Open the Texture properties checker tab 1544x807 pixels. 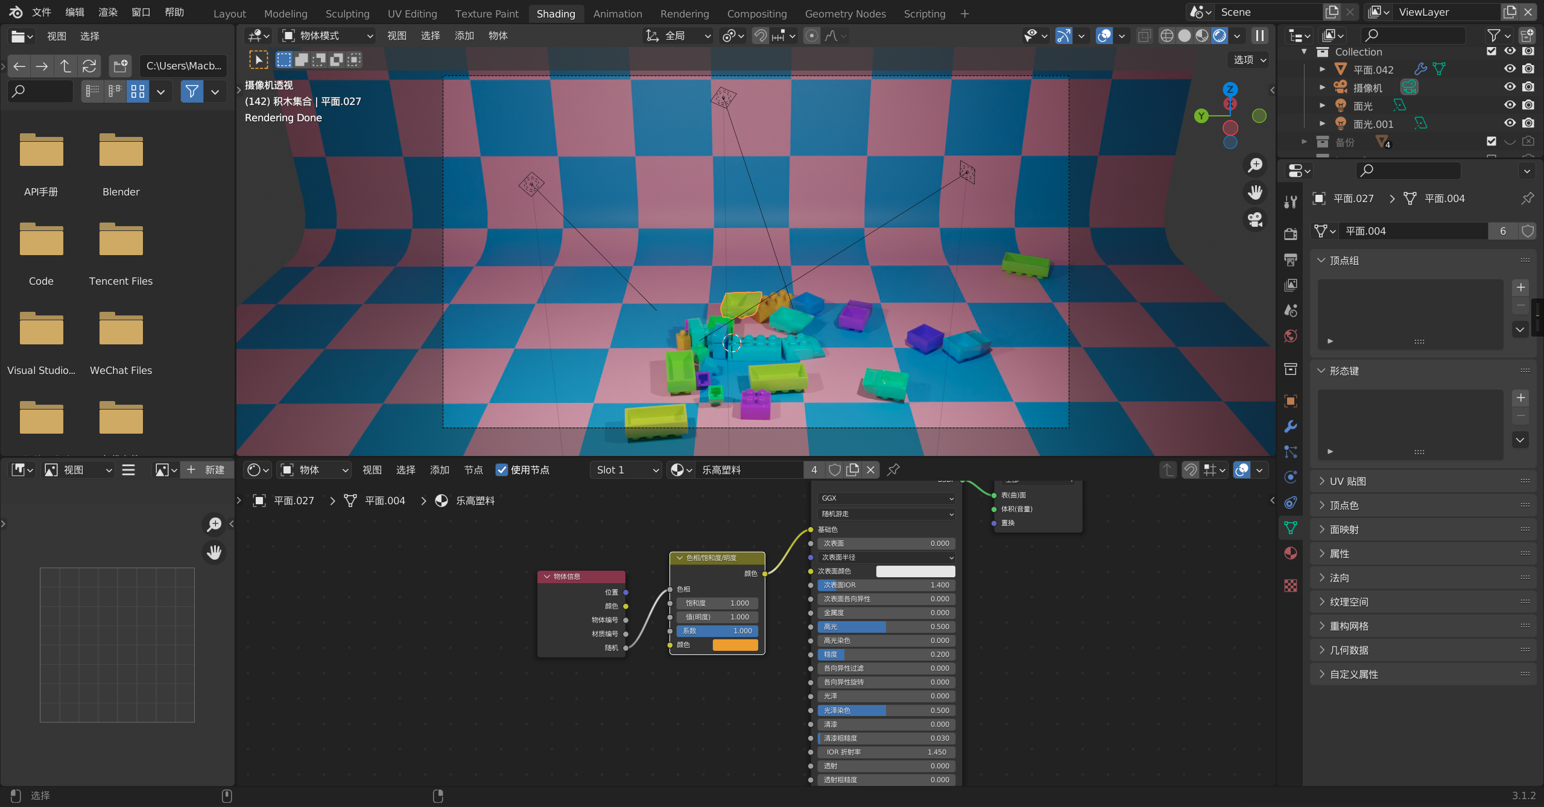pyautogui.click(x=1291, y=586)
